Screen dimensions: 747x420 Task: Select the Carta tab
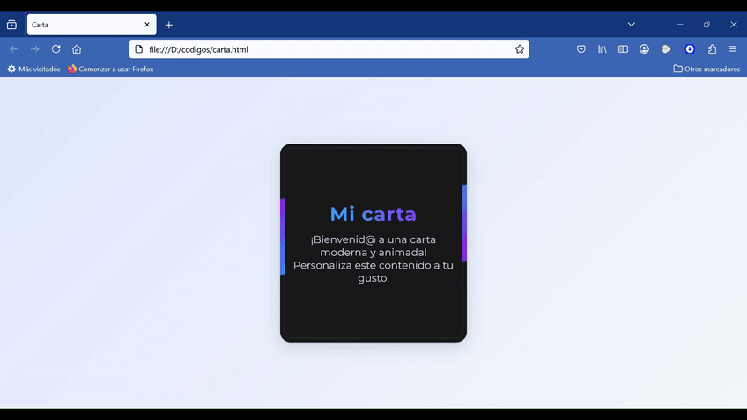tap(84, 25)
